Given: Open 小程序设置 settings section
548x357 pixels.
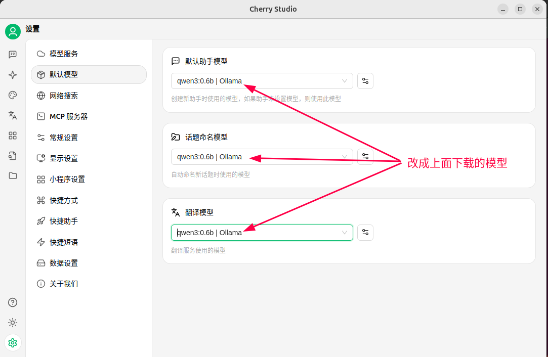Looking at the screenshot, I should point(89,179).
